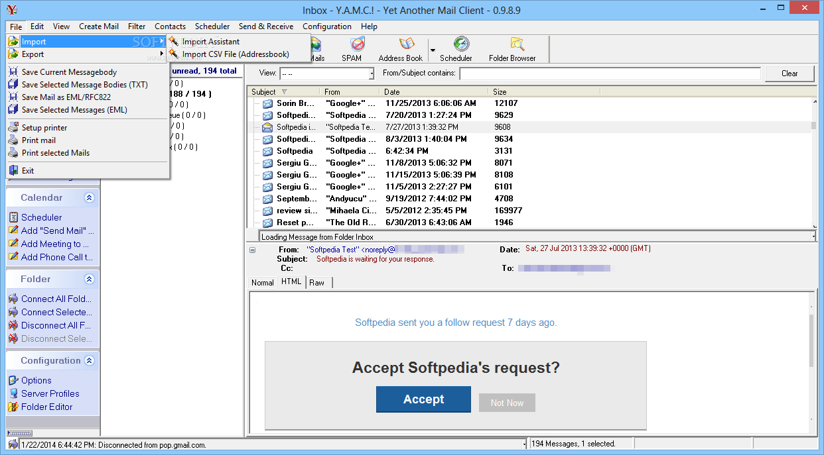Click the Exit door icon

pyautogui.click(x=13, y=170)
